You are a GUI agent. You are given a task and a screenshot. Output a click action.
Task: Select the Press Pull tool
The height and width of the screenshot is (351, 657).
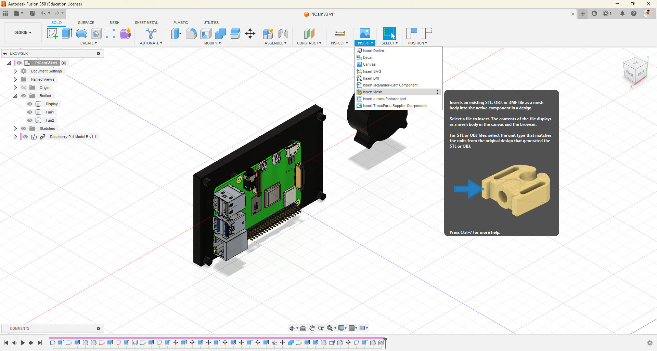click(176, 33)
